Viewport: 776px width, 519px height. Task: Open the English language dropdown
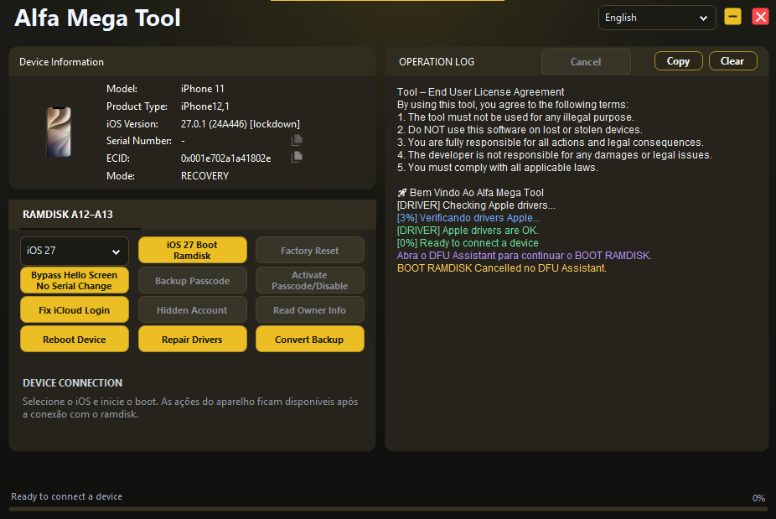(x=657, y=18)
